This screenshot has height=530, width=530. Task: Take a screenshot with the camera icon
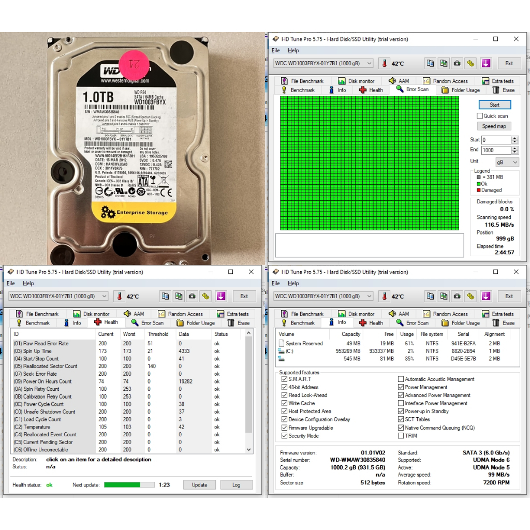(x=457, y=63)
